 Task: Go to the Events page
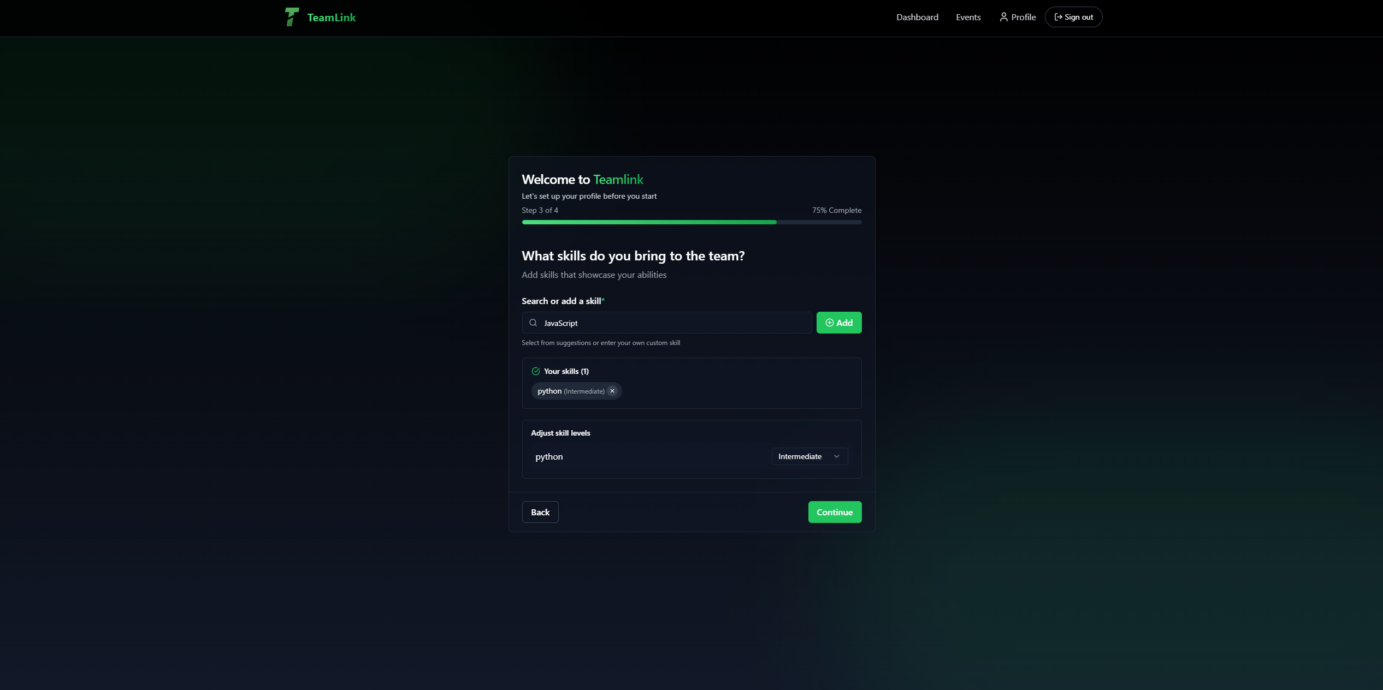968,17
